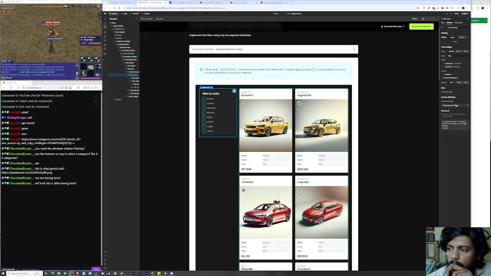Collapse the Visibility section
Screen dimensions: 491x276
pos(468,33)
